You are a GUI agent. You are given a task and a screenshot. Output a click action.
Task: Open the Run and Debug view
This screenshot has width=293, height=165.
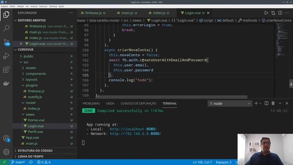(x=6, y=56)
